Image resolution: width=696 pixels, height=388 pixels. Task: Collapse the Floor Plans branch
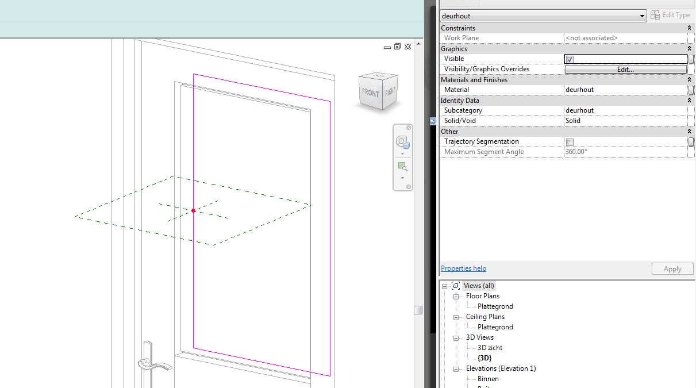pyautogui.click(x=457, y=296)
